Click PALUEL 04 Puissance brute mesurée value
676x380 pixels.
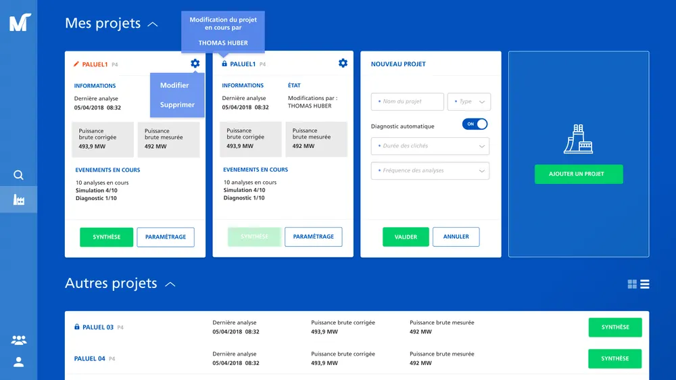pos(420,362)
